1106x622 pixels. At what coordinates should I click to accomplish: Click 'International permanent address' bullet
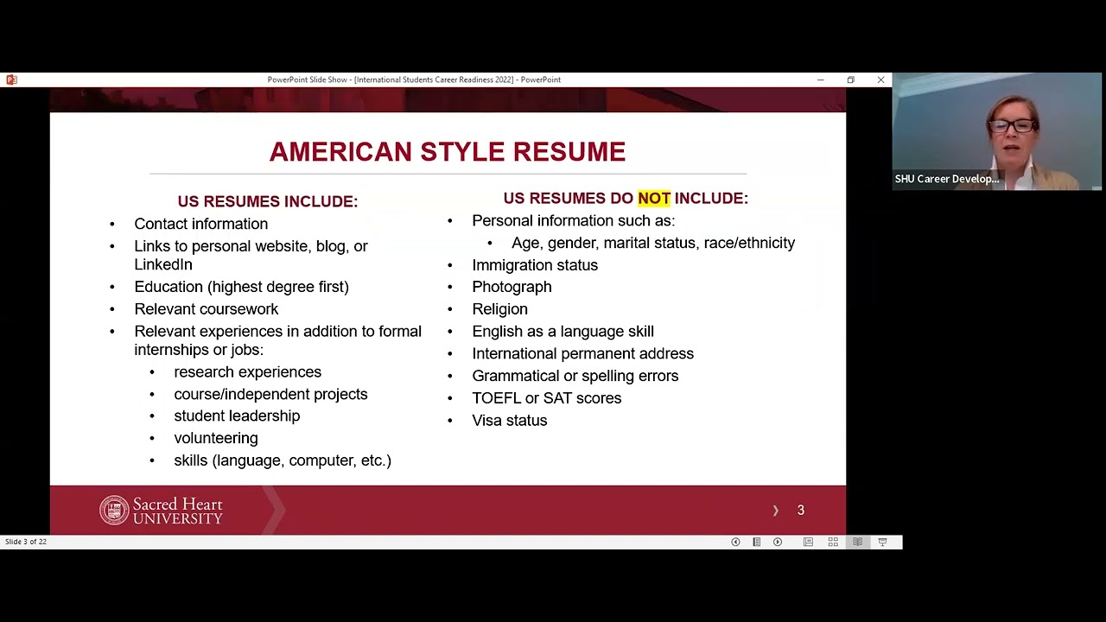click(582, 353)
